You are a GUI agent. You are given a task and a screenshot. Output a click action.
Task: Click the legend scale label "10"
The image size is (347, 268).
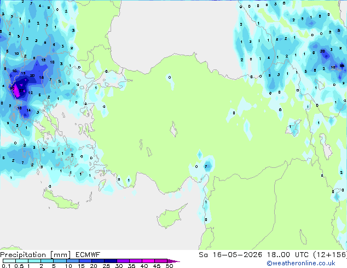[68, 266]
